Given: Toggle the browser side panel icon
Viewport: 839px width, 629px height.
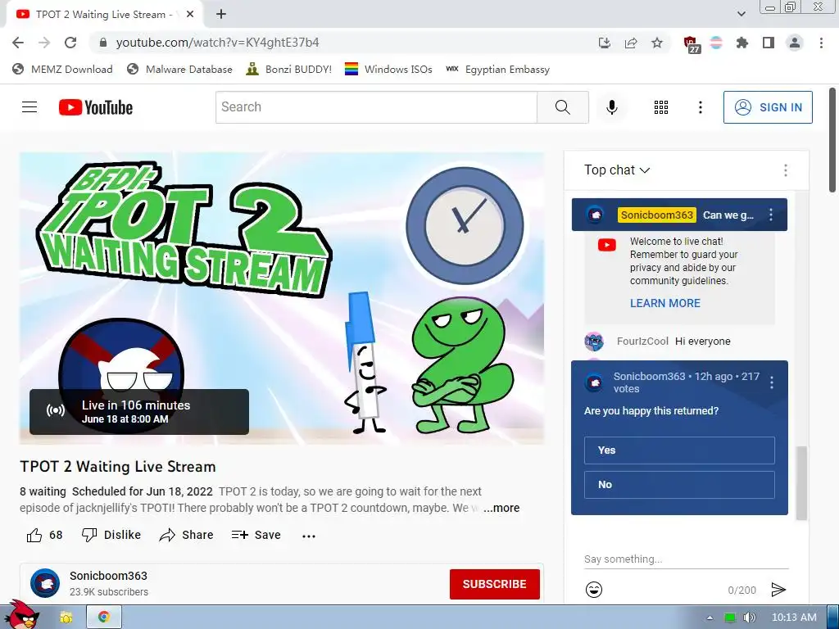Looking at the screenshot, I should [769, 43].
